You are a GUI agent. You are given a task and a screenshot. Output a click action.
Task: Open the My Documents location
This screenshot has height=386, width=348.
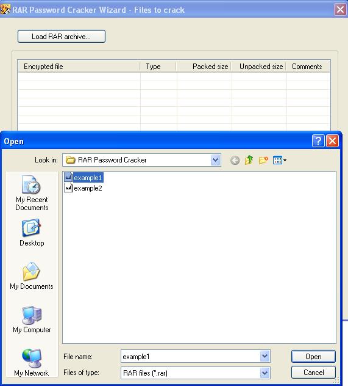click(32, 276)
